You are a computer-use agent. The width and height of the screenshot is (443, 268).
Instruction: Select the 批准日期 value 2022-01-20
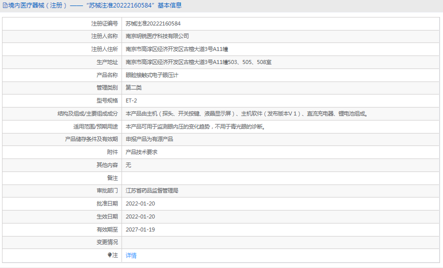click(x=140, y=203)
